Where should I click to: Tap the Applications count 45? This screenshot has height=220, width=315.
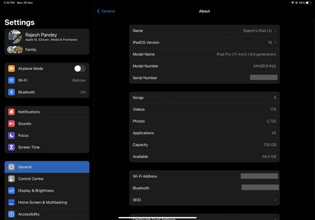tap(274, 133)
